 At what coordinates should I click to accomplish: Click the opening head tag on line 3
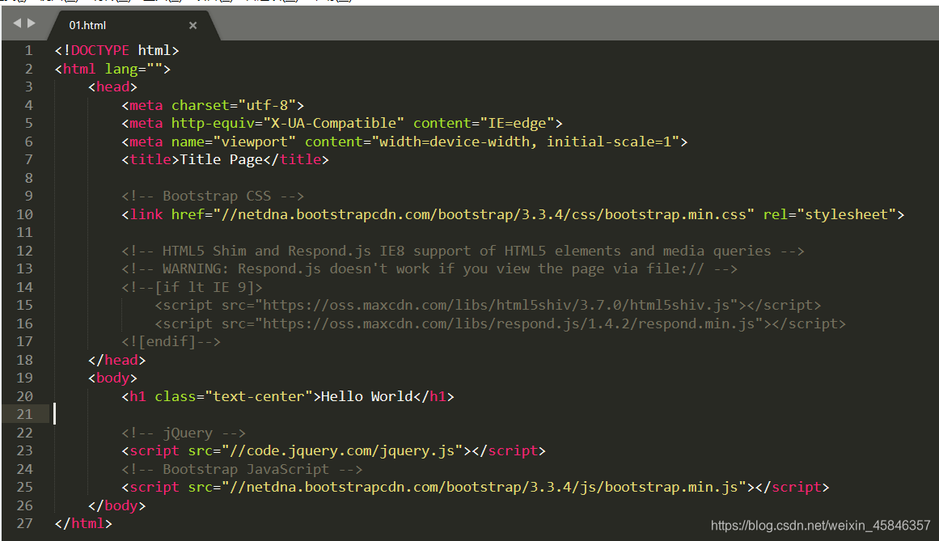point(112,87)
